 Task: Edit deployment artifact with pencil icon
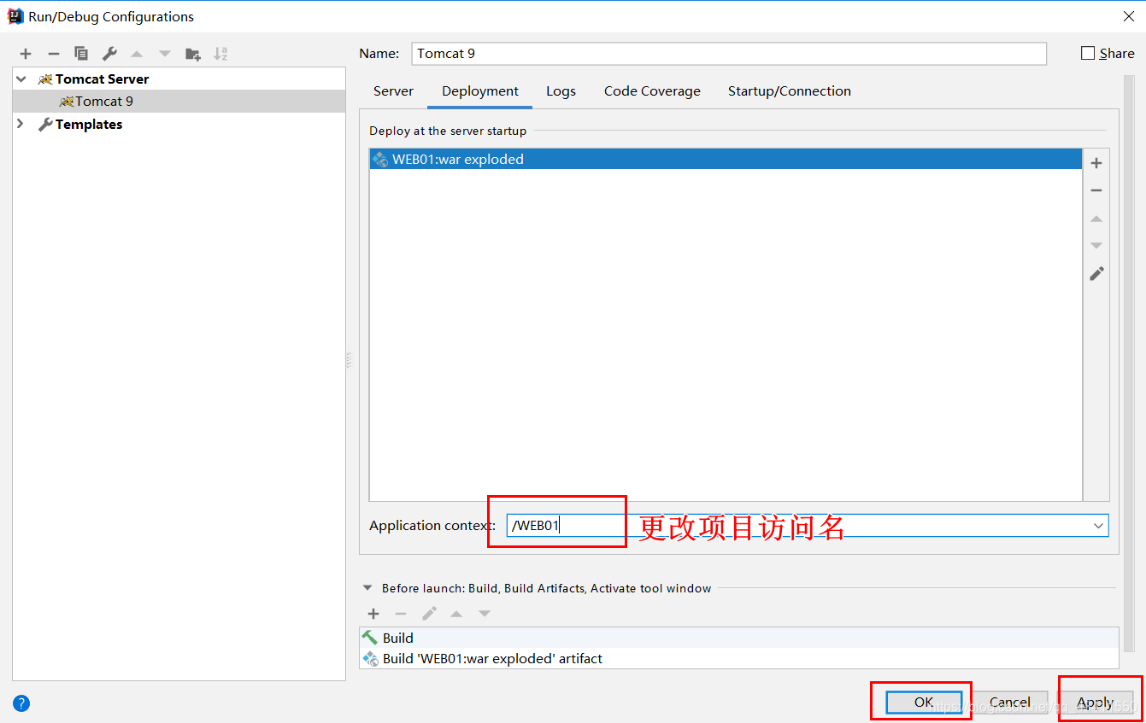pos(1096,273)
